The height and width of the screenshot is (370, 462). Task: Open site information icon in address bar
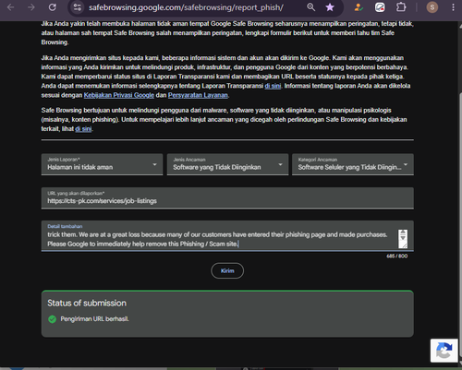coord(78,7)
